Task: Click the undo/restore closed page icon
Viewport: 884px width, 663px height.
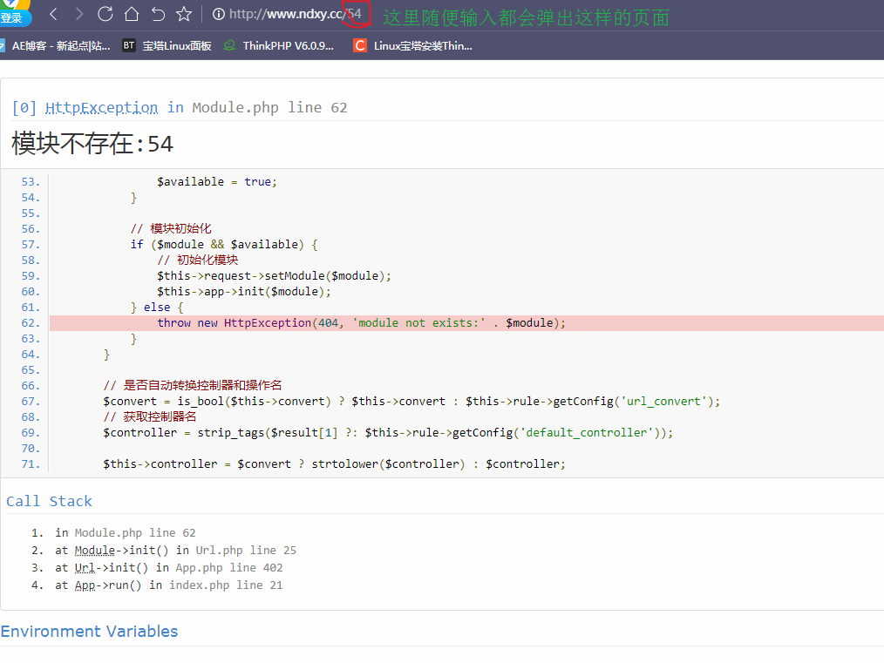Action: pos(158,14)
